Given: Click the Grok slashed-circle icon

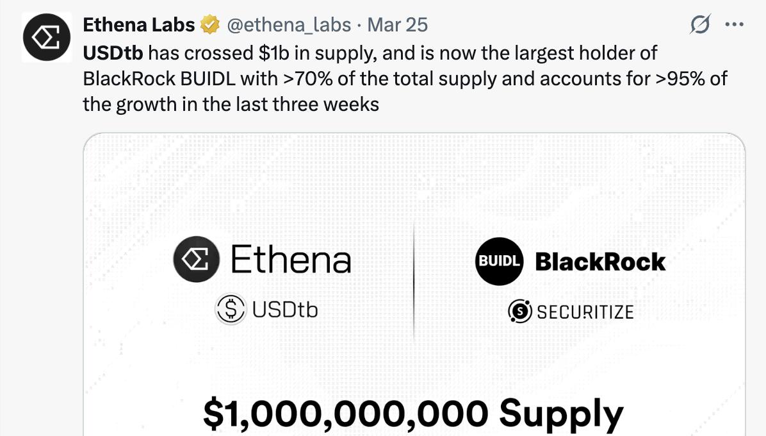Looking at the screenshot, I should pos(699,25).
